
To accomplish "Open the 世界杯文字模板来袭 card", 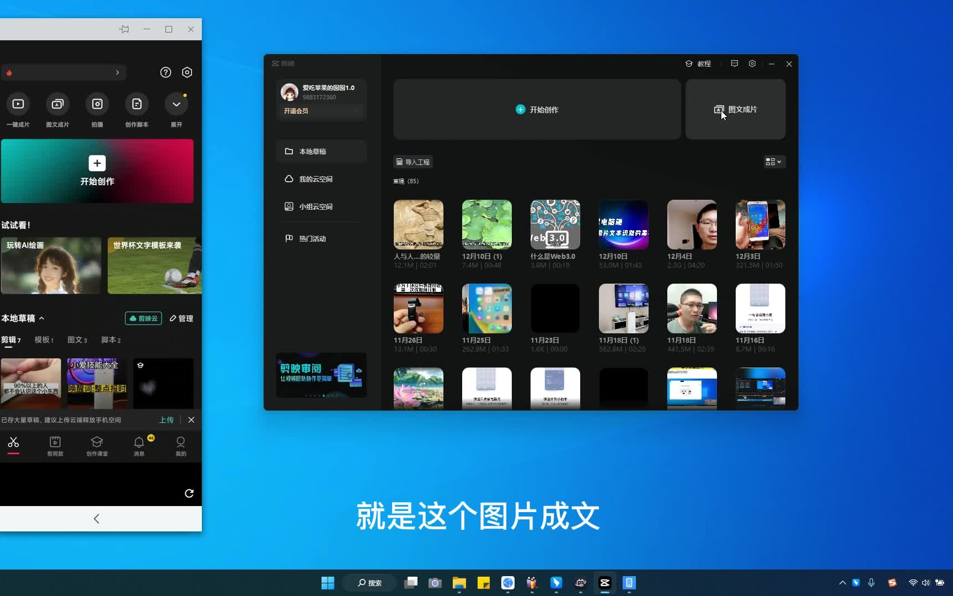I will pos(154,265).
